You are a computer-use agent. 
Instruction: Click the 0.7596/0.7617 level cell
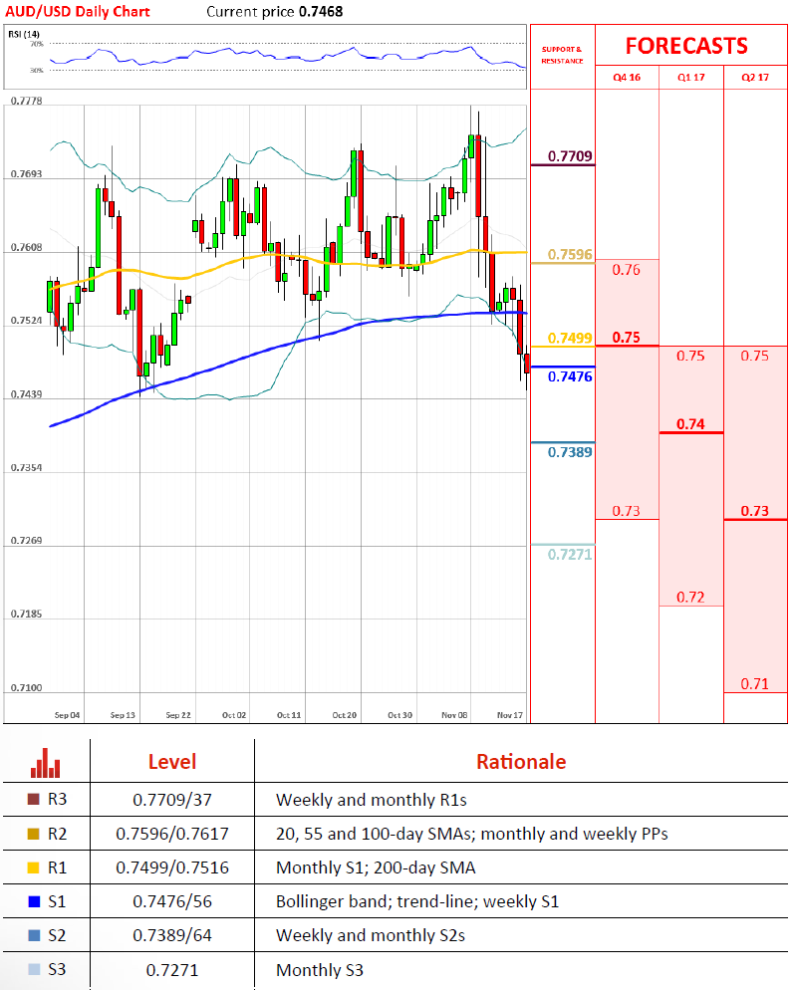172,834
